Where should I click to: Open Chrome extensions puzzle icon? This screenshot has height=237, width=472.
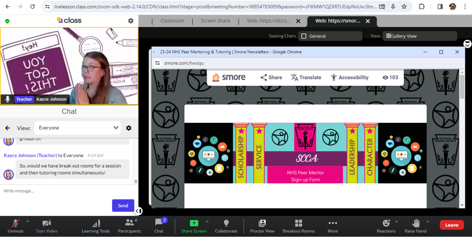(x=421, y=7)
